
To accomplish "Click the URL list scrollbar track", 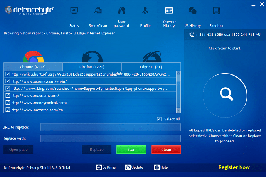I will pos(178,95).
